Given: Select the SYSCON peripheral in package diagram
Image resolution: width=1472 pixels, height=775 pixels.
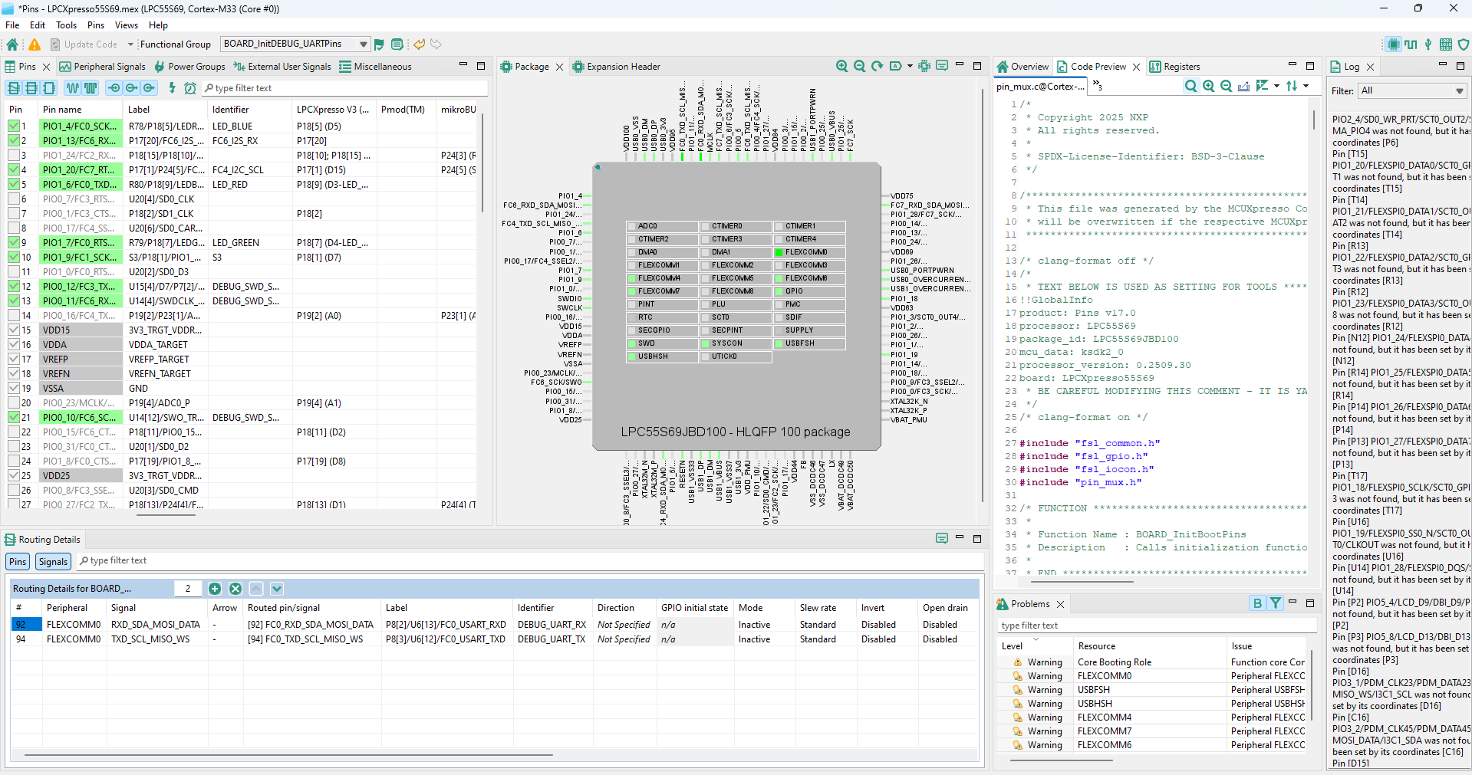Looking at the screenshot, I should click(x=736, y=343).
